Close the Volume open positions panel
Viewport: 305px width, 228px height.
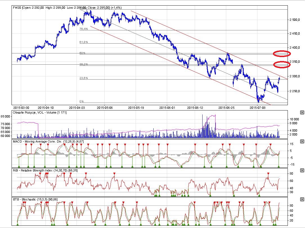click(x=302, y=112)
